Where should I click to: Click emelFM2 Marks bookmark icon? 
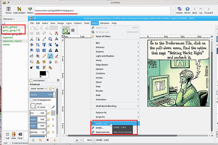tap(180, 10)
